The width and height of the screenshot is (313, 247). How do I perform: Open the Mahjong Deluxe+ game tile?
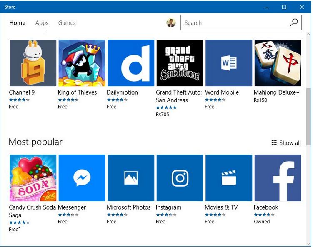(278, 63)
